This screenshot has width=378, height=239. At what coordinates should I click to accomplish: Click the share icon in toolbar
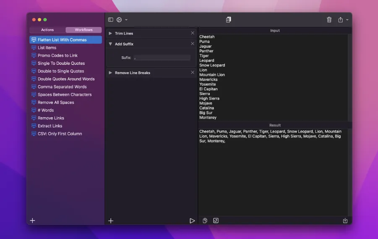coord(340,20)
